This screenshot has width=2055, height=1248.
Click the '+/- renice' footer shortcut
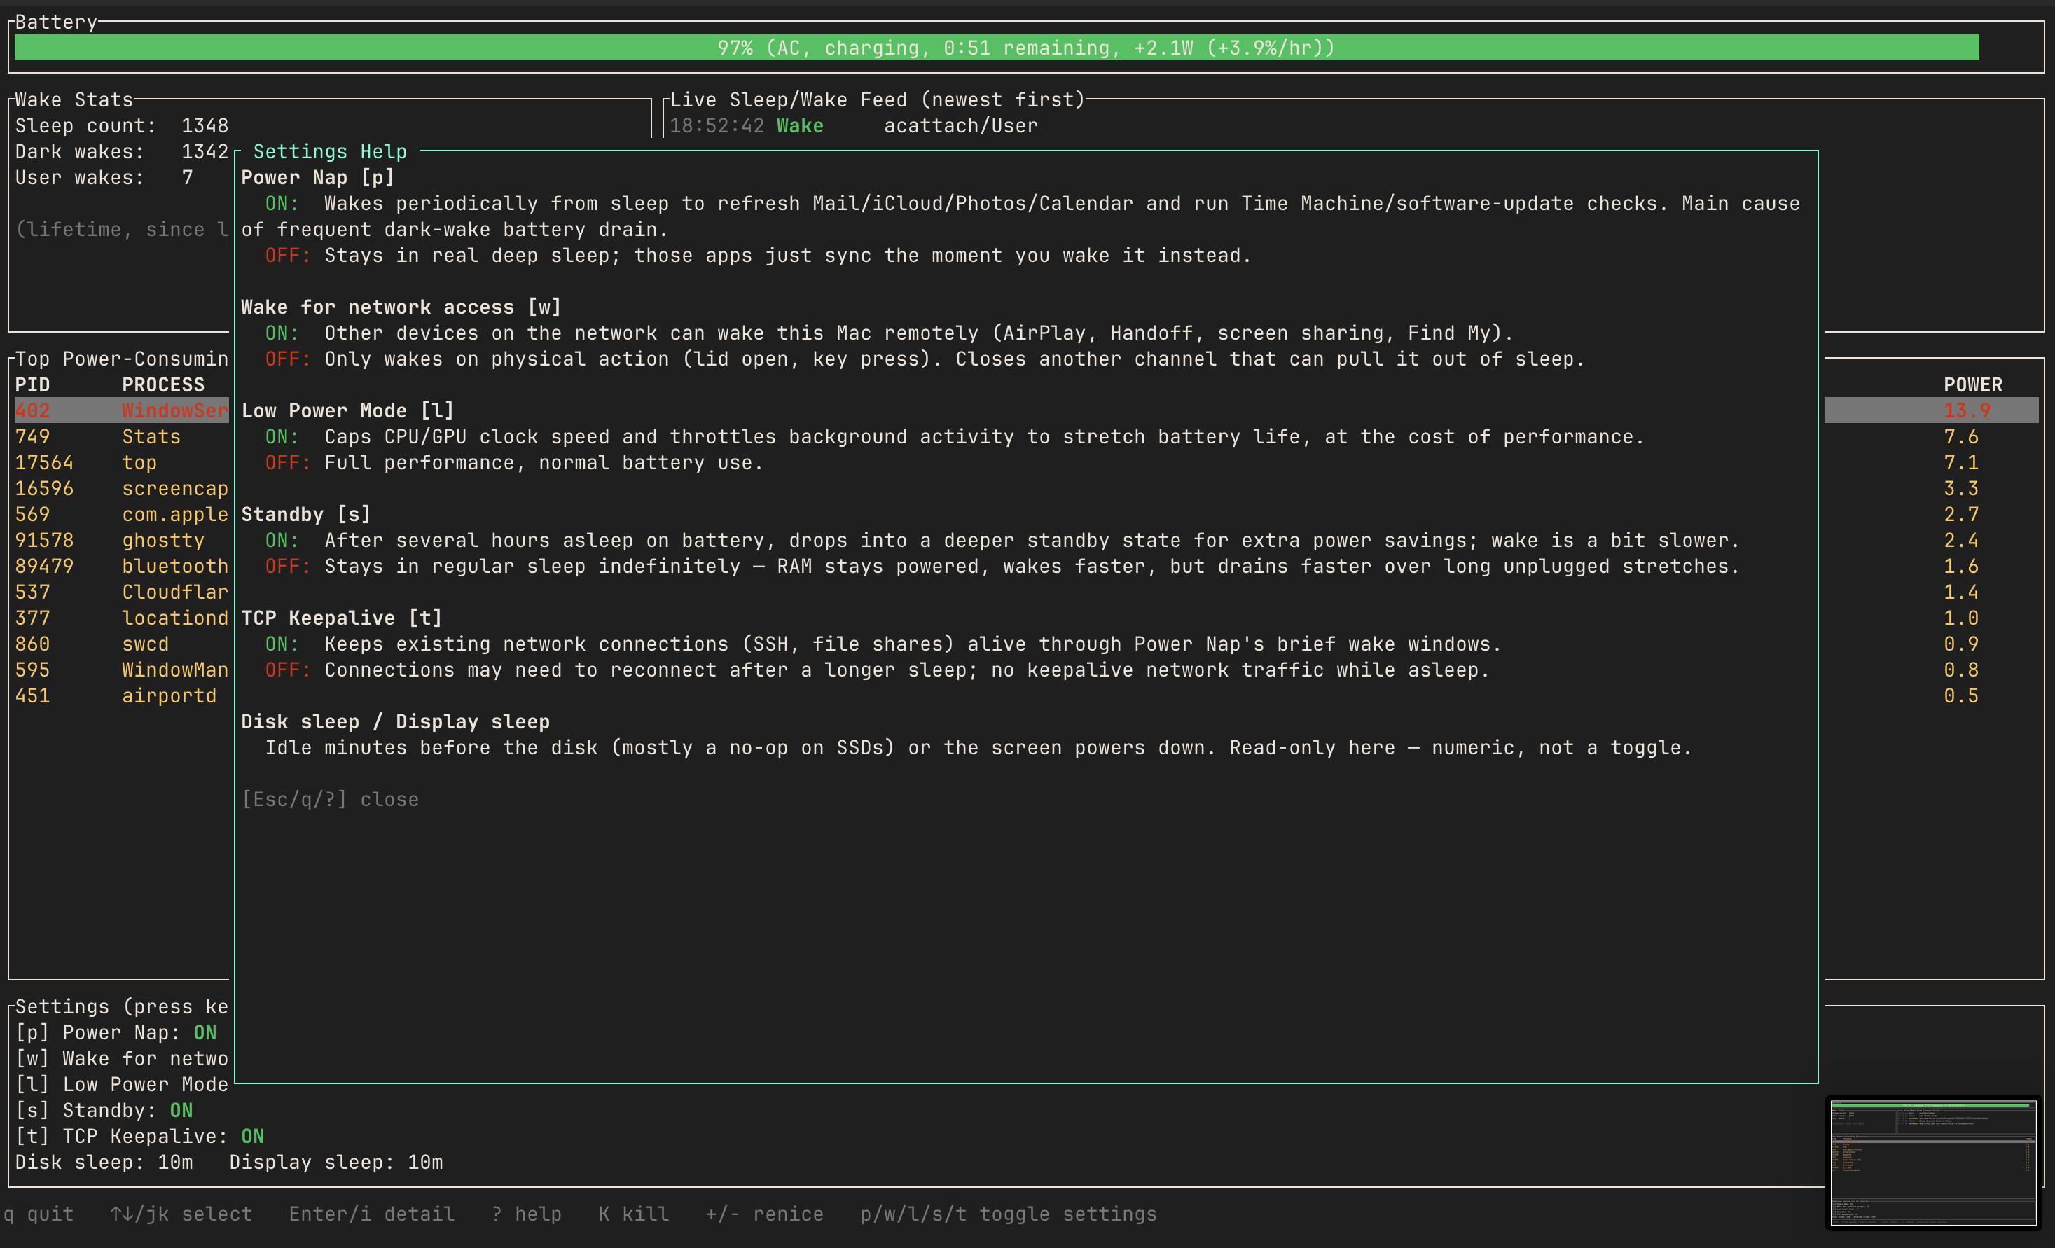pos(765,1214)
